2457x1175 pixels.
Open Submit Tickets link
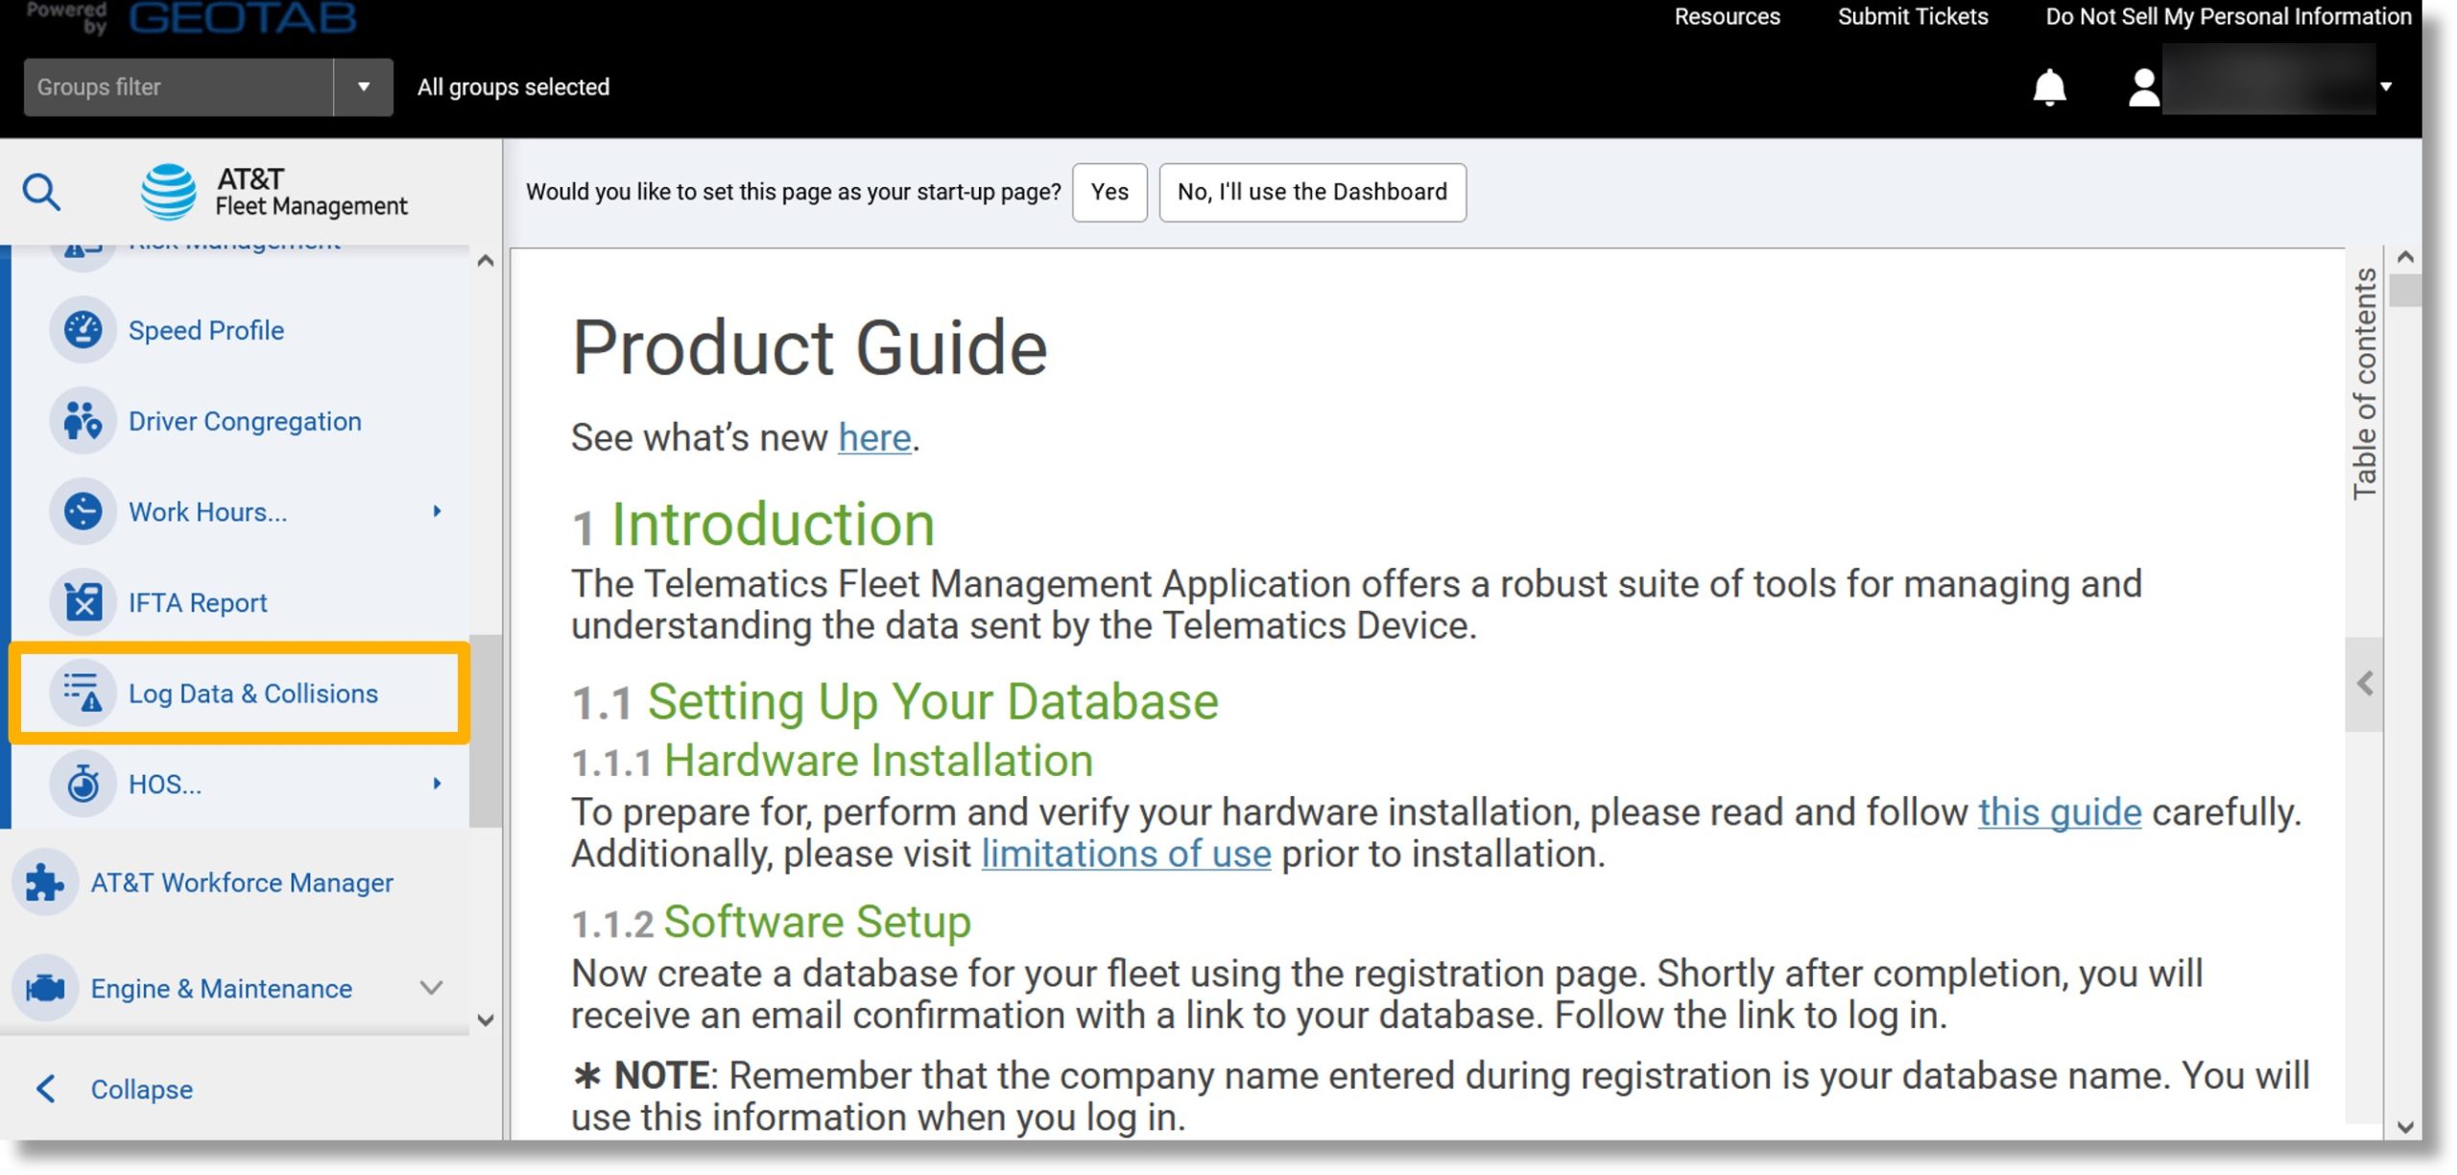[1912, 16]
